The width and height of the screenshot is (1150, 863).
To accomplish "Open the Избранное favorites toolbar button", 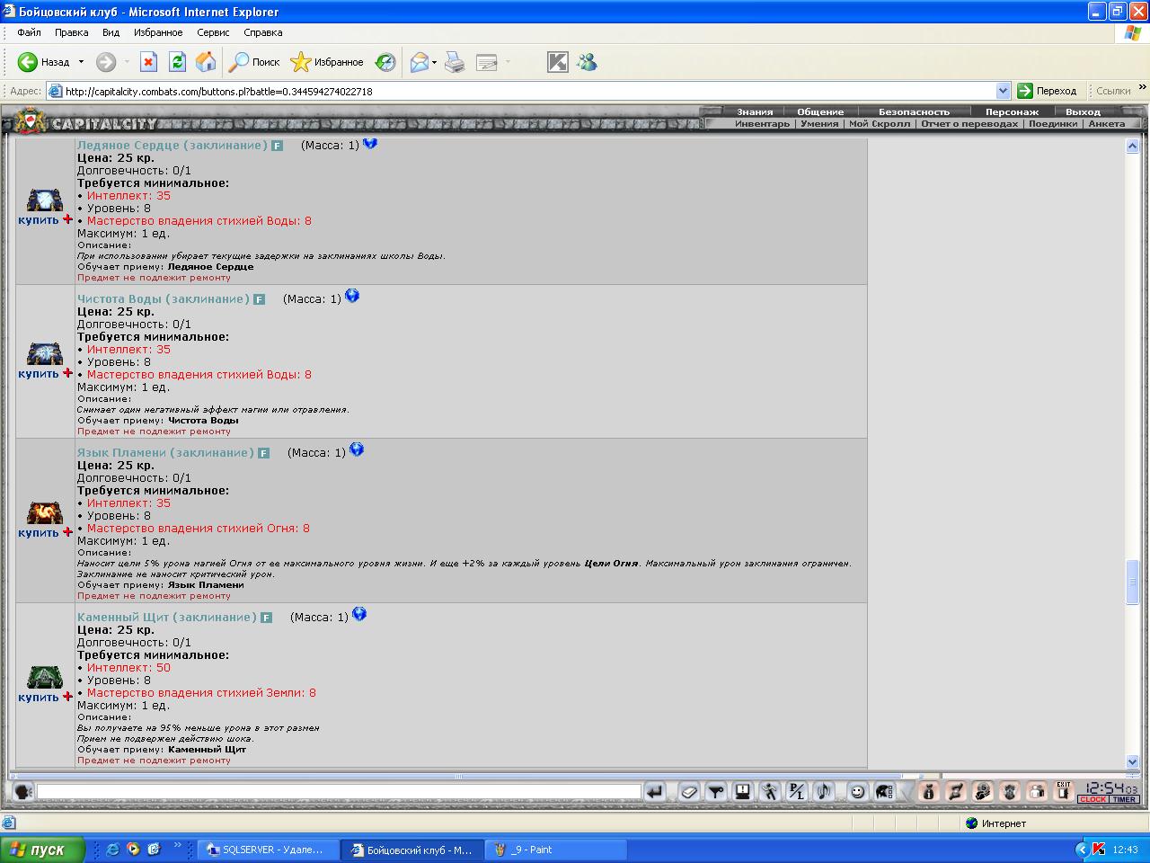I will [327, 62].
